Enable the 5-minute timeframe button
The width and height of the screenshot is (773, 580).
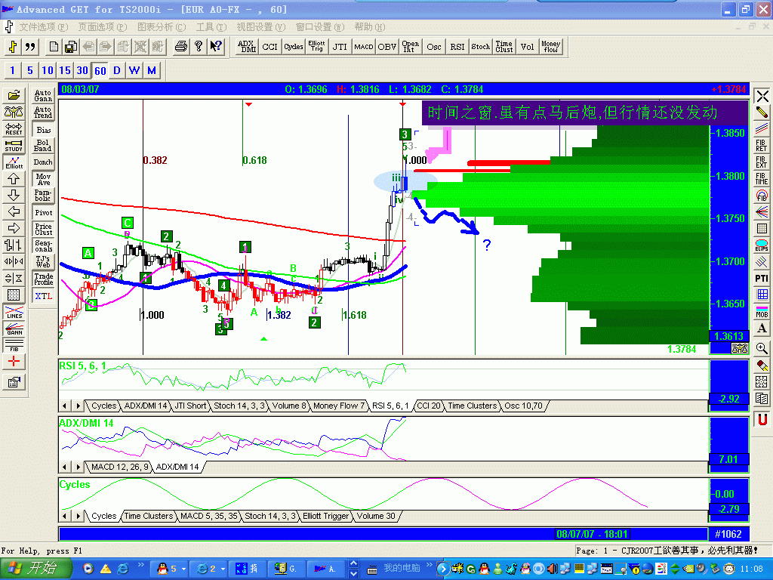31,70
